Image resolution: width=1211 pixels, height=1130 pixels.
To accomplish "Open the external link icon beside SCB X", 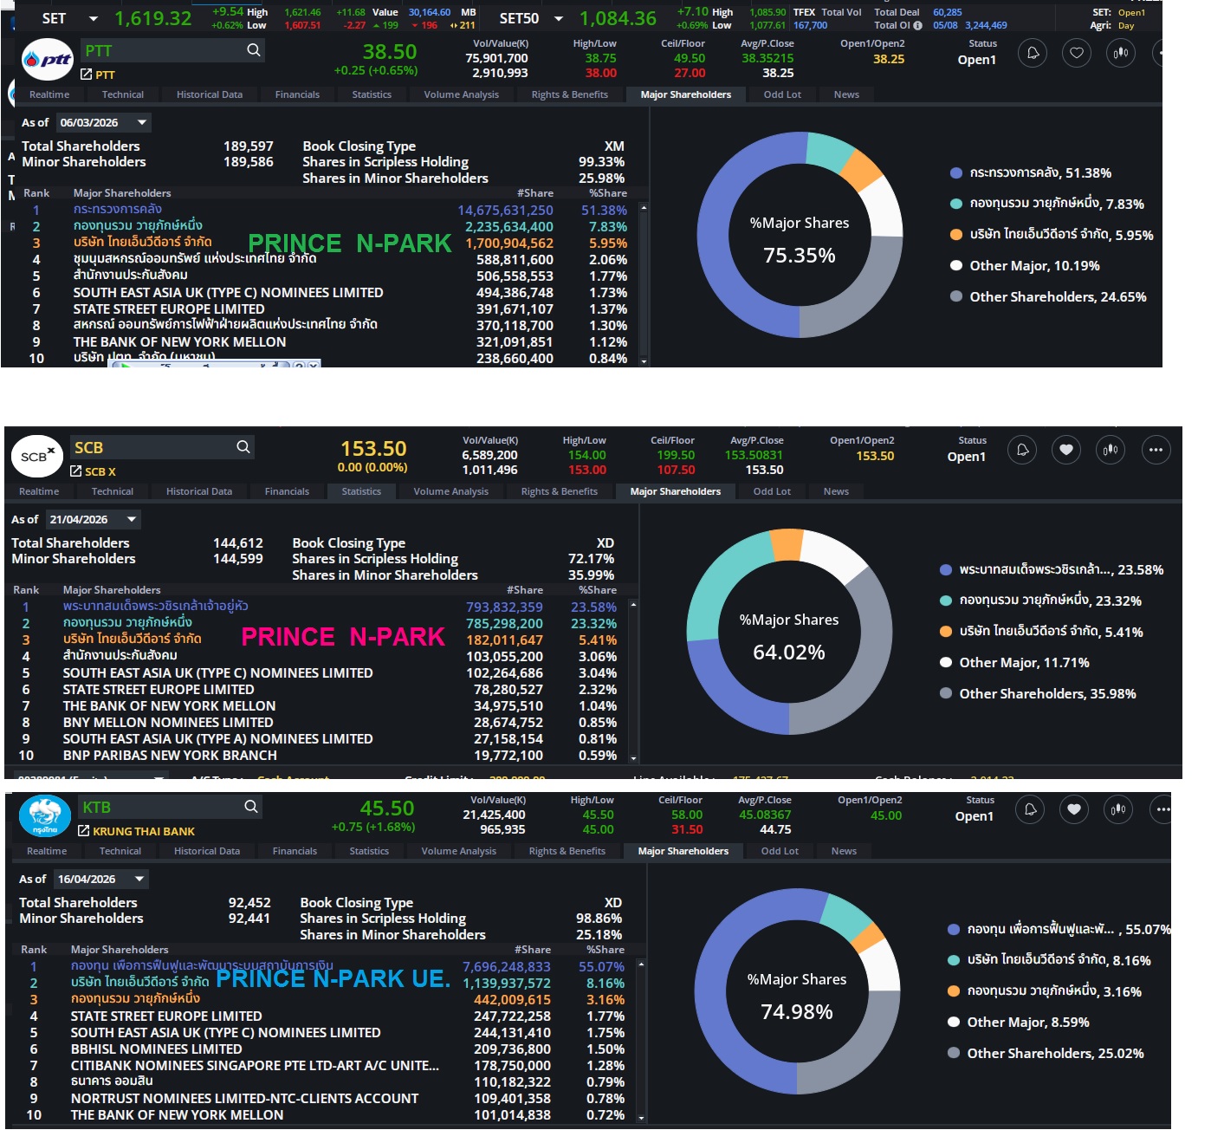I will point(75,471).
